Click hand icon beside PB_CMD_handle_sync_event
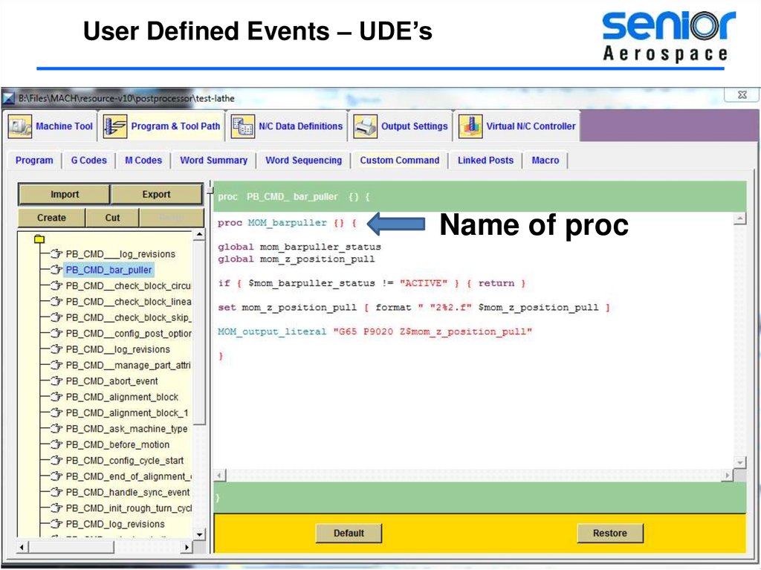761x570 pixels. [56, 492]
